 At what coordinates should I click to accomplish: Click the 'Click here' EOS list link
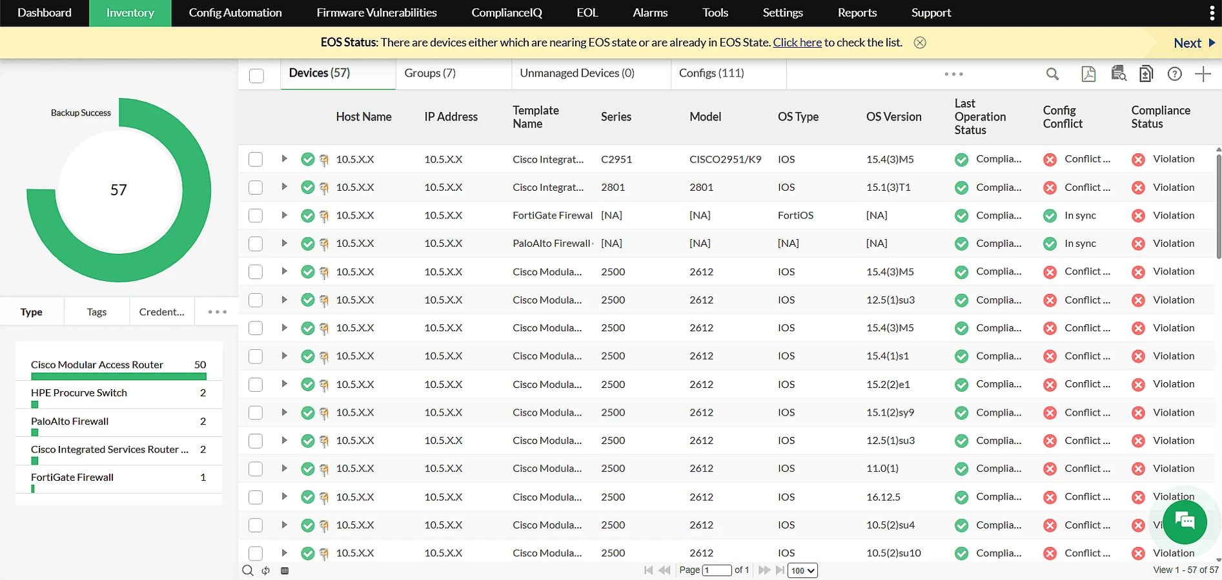pyautogui.click(x=797, y=43)
